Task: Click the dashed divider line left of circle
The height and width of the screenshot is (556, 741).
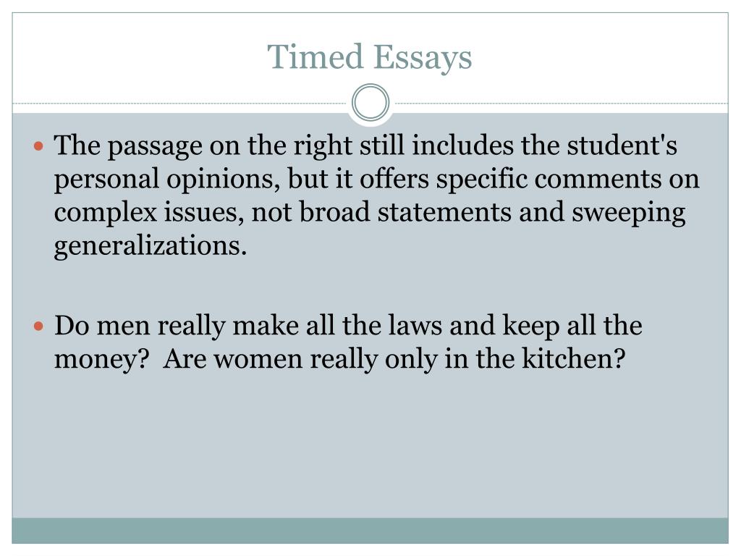Action: [179, 103]
